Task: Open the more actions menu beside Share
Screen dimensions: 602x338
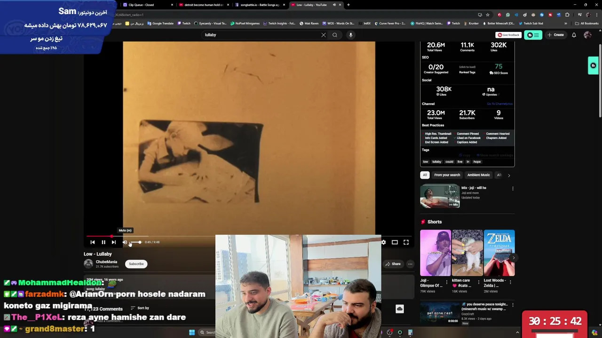Action: tap(410, 264)
